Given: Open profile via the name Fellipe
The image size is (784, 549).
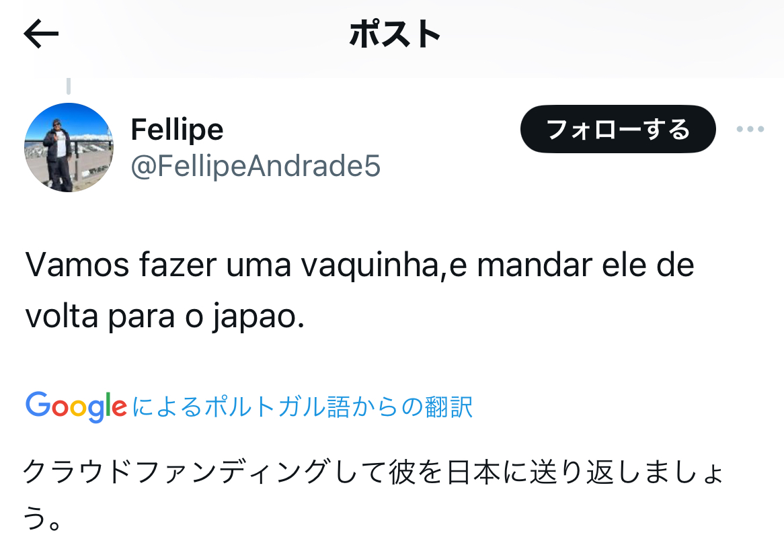Looking at the screenshot, I should pos(177,130).
